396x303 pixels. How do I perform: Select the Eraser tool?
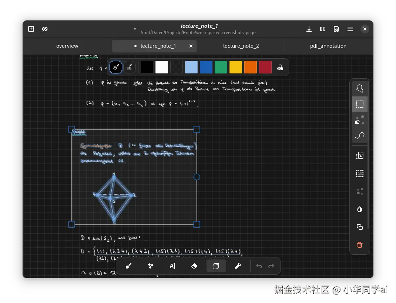[x=194, y=266]
